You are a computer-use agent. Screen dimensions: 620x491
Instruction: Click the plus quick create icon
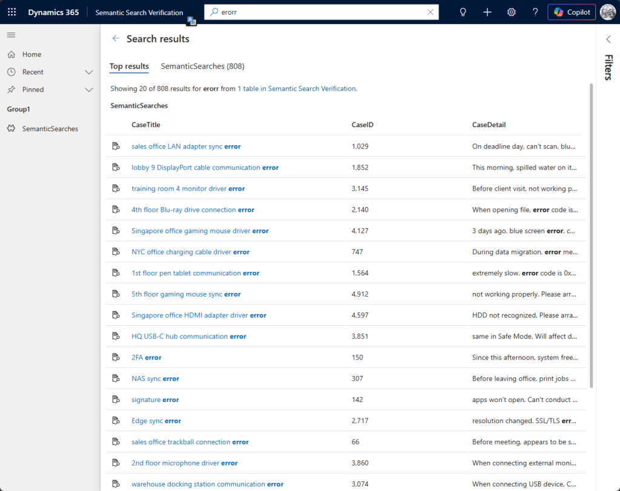click(x=487, y=12)
